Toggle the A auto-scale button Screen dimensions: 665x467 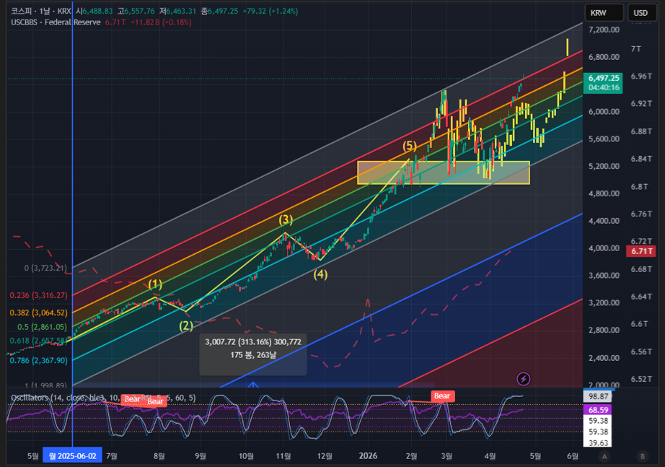click(x=604, y=456)
